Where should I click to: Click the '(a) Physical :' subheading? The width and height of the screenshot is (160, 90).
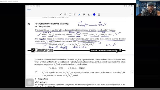[x=40, y=82]
